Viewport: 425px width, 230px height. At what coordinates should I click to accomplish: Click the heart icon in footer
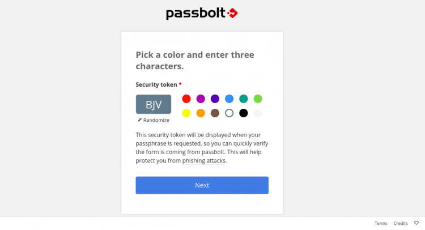416,223
